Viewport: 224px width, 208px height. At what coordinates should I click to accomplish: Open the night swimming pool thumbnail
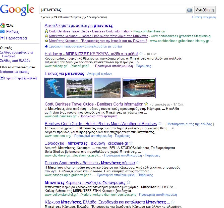click(x=139, y=88)
